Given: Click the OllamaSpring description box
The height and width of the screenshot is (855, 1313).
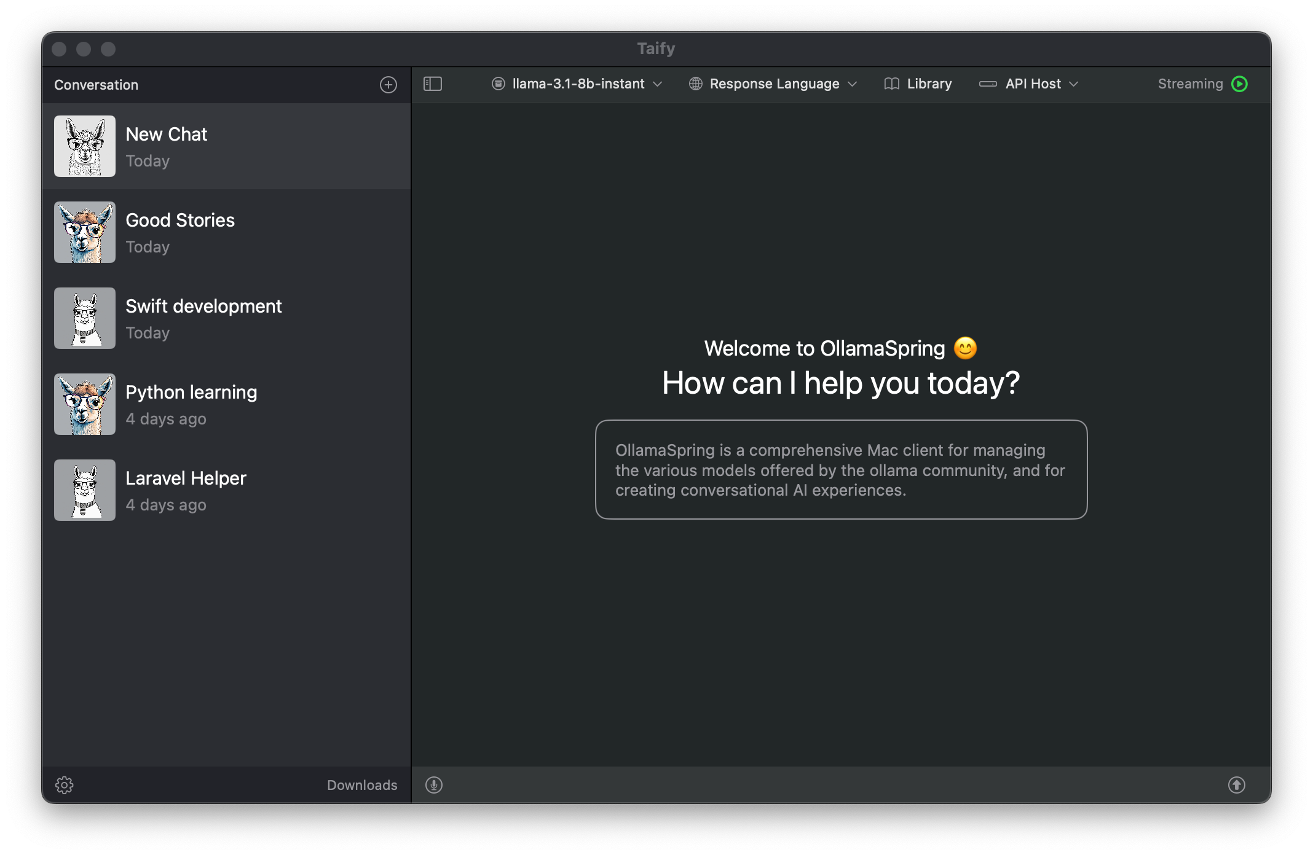Looking at the screenshot, I should pos(841,470).
